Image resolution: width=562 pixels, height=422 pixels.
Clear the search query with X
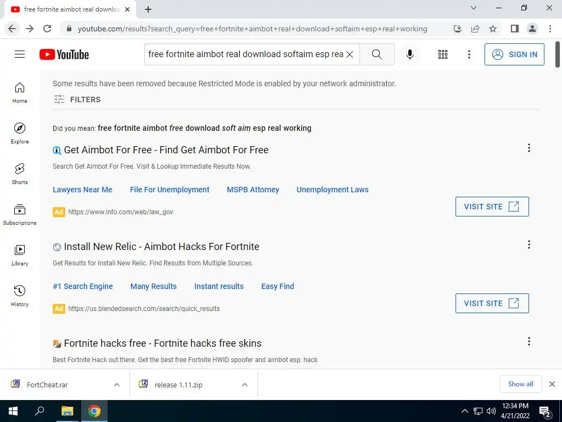[x=350, y=54]
